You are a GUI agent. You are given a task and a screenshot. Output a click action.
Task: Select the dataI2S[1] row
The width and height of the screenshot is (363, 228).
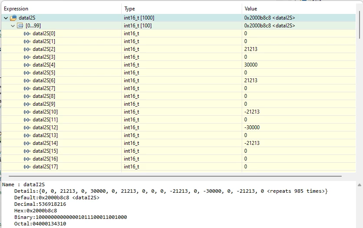pyautogui.click(x=178, y=41)
